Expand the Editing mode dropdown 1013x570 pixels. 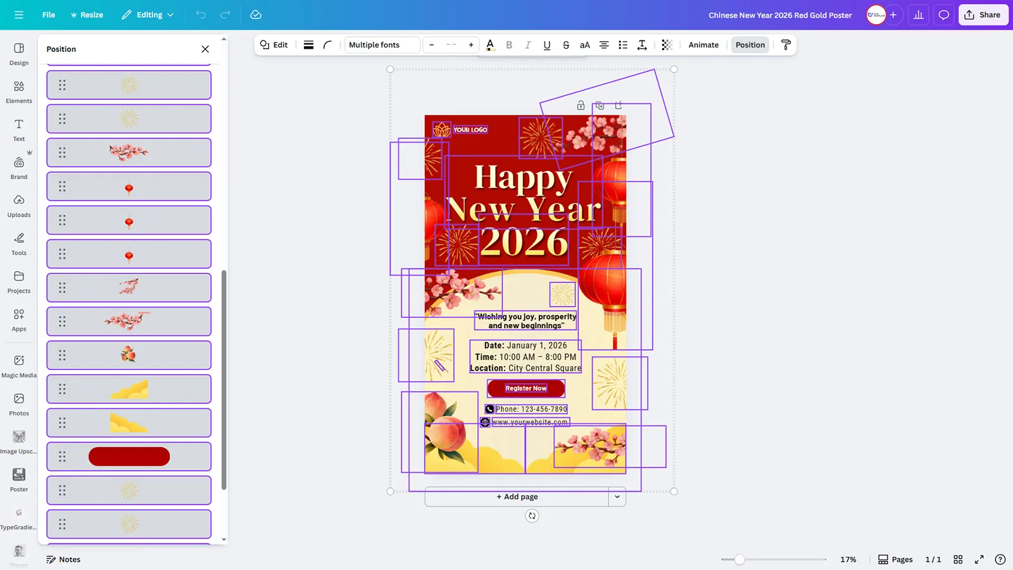point(148,15)
